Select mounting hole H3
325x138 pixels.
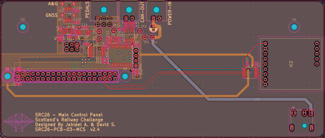pos(23,27)
